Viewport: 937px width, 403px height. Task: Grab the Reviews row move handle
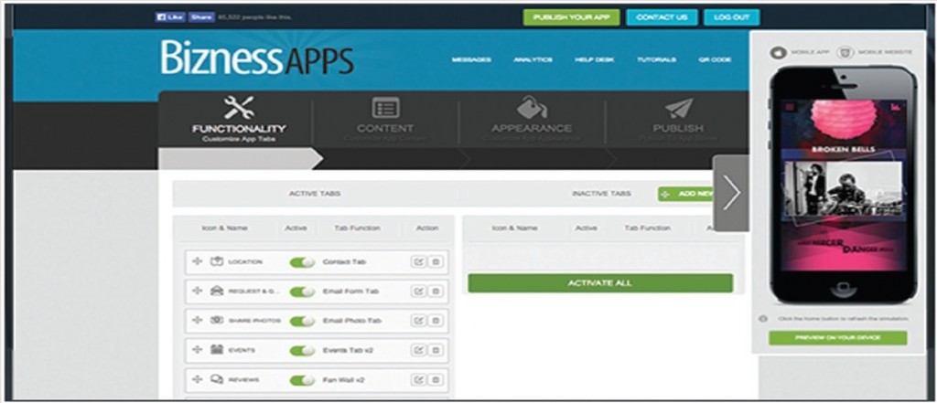(198, 380)
